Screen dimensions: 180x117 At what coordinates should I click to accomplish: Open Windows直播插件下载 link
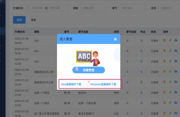pos(103,84)
